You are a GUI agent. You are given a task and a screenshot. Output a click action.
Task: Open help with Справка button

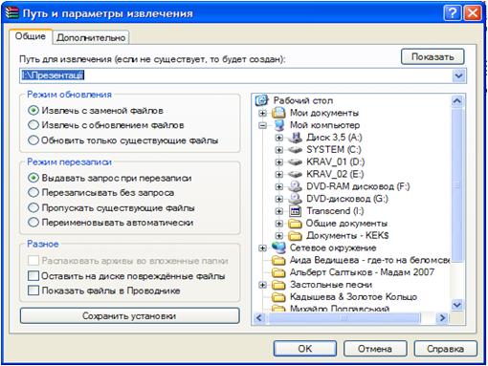[x=445, y=349]
